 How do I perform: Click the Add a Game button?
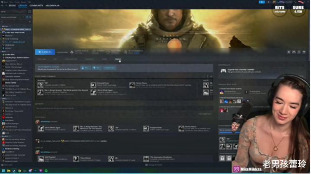(x=7, y=165)
